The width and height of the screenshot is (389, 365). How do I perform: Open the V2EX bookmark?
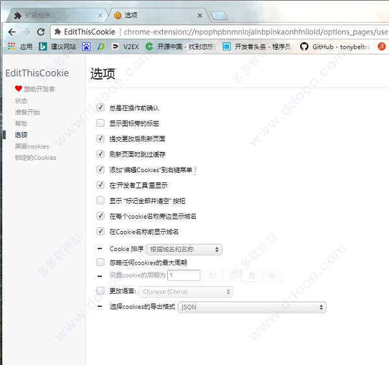point(125,47)
